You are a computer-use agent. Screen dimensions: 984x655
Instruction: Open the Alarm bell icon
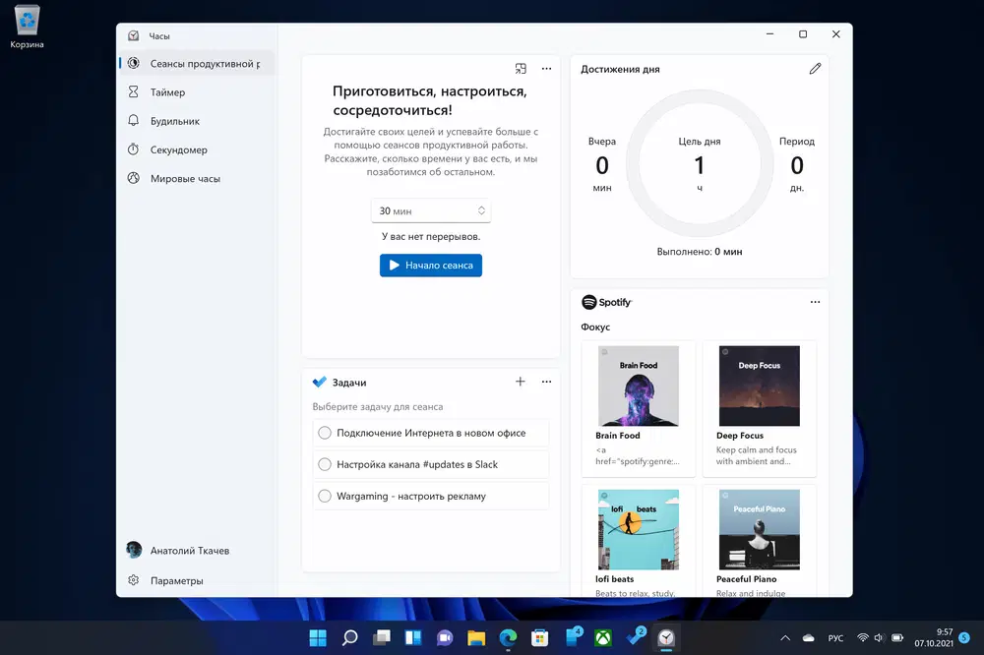pos(133,120)
